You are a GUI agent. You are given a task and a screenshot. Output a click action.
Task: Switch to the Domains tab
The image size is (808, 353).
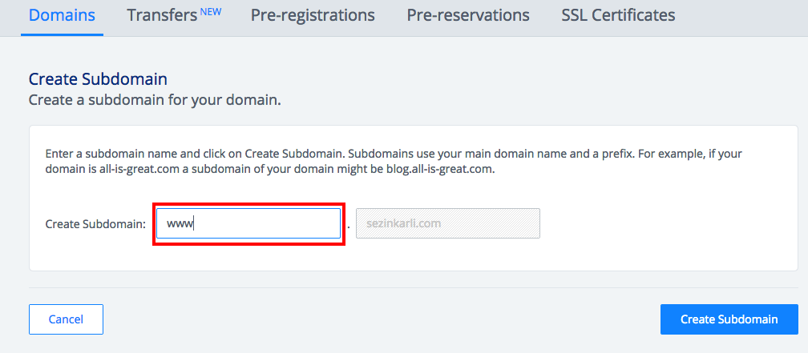point(62,15)
